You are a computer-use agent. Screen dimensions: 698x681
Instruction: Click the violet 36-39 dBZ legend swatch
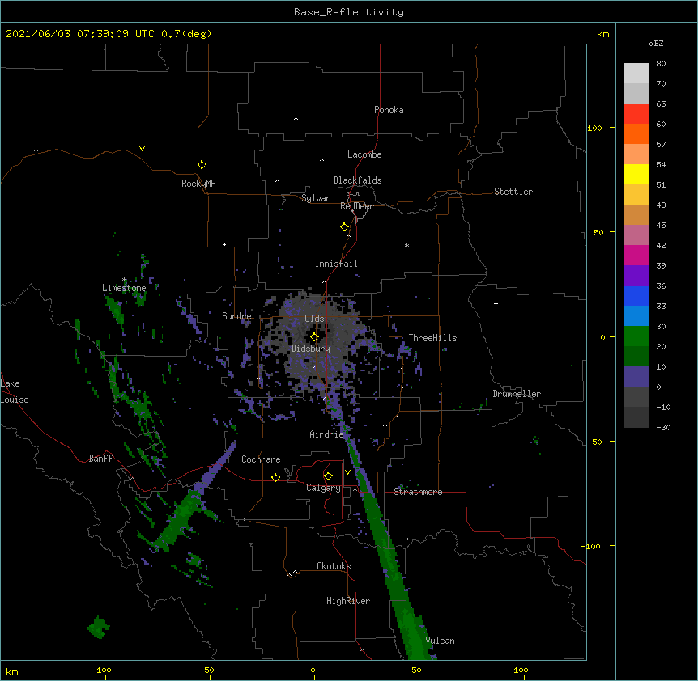tap(636, 276)
